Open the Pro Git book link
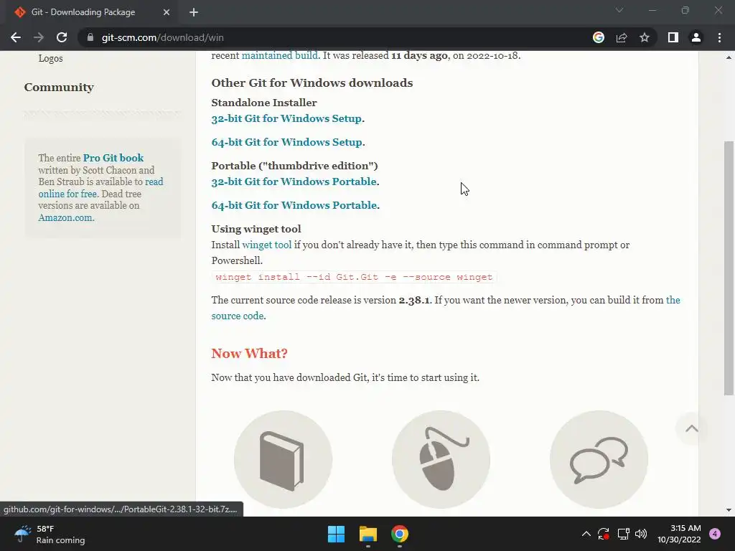The height and width of the screenshot is (551, 735). pos(113,158)
